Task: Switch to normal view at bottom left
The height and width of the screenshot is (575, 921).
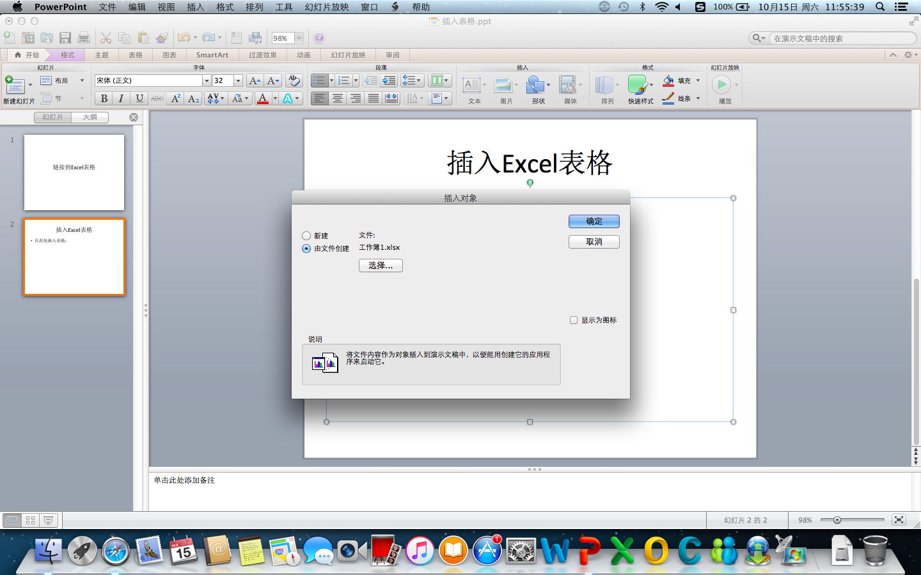Action: click(x=12, y=520)
